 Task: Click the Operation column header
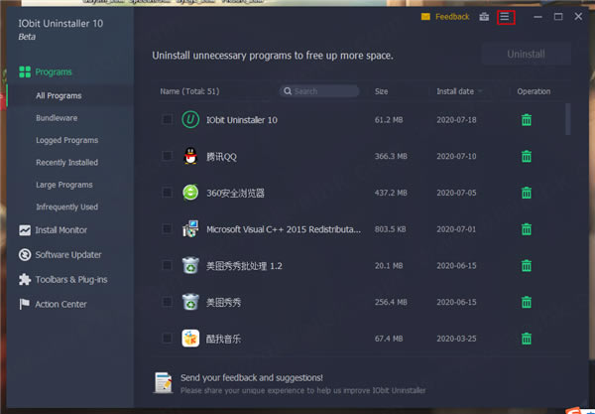[534, 91]
